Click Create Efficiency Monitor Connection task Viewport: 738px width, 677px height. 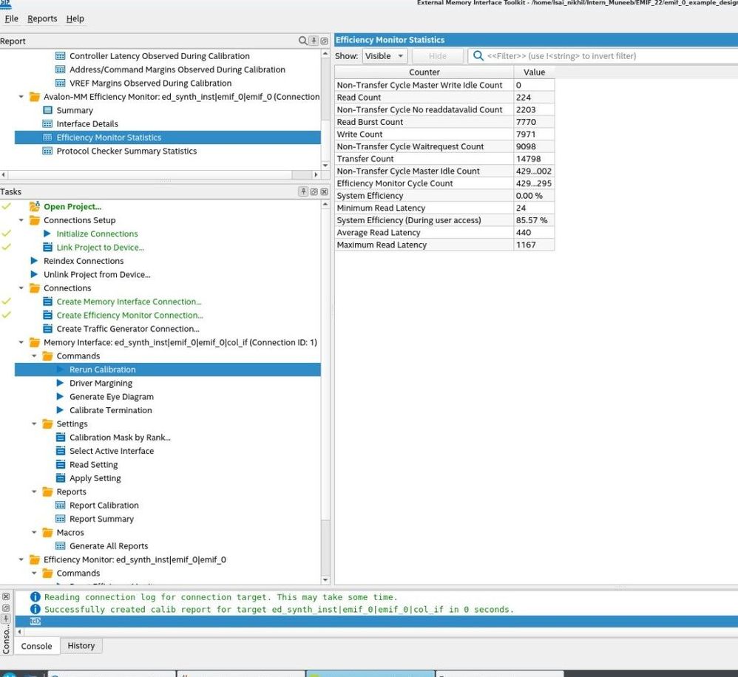click(x=129, y=315)
